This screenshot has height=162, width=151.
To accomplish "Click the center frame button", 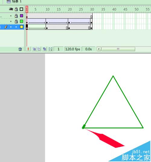I will point(28,49).
